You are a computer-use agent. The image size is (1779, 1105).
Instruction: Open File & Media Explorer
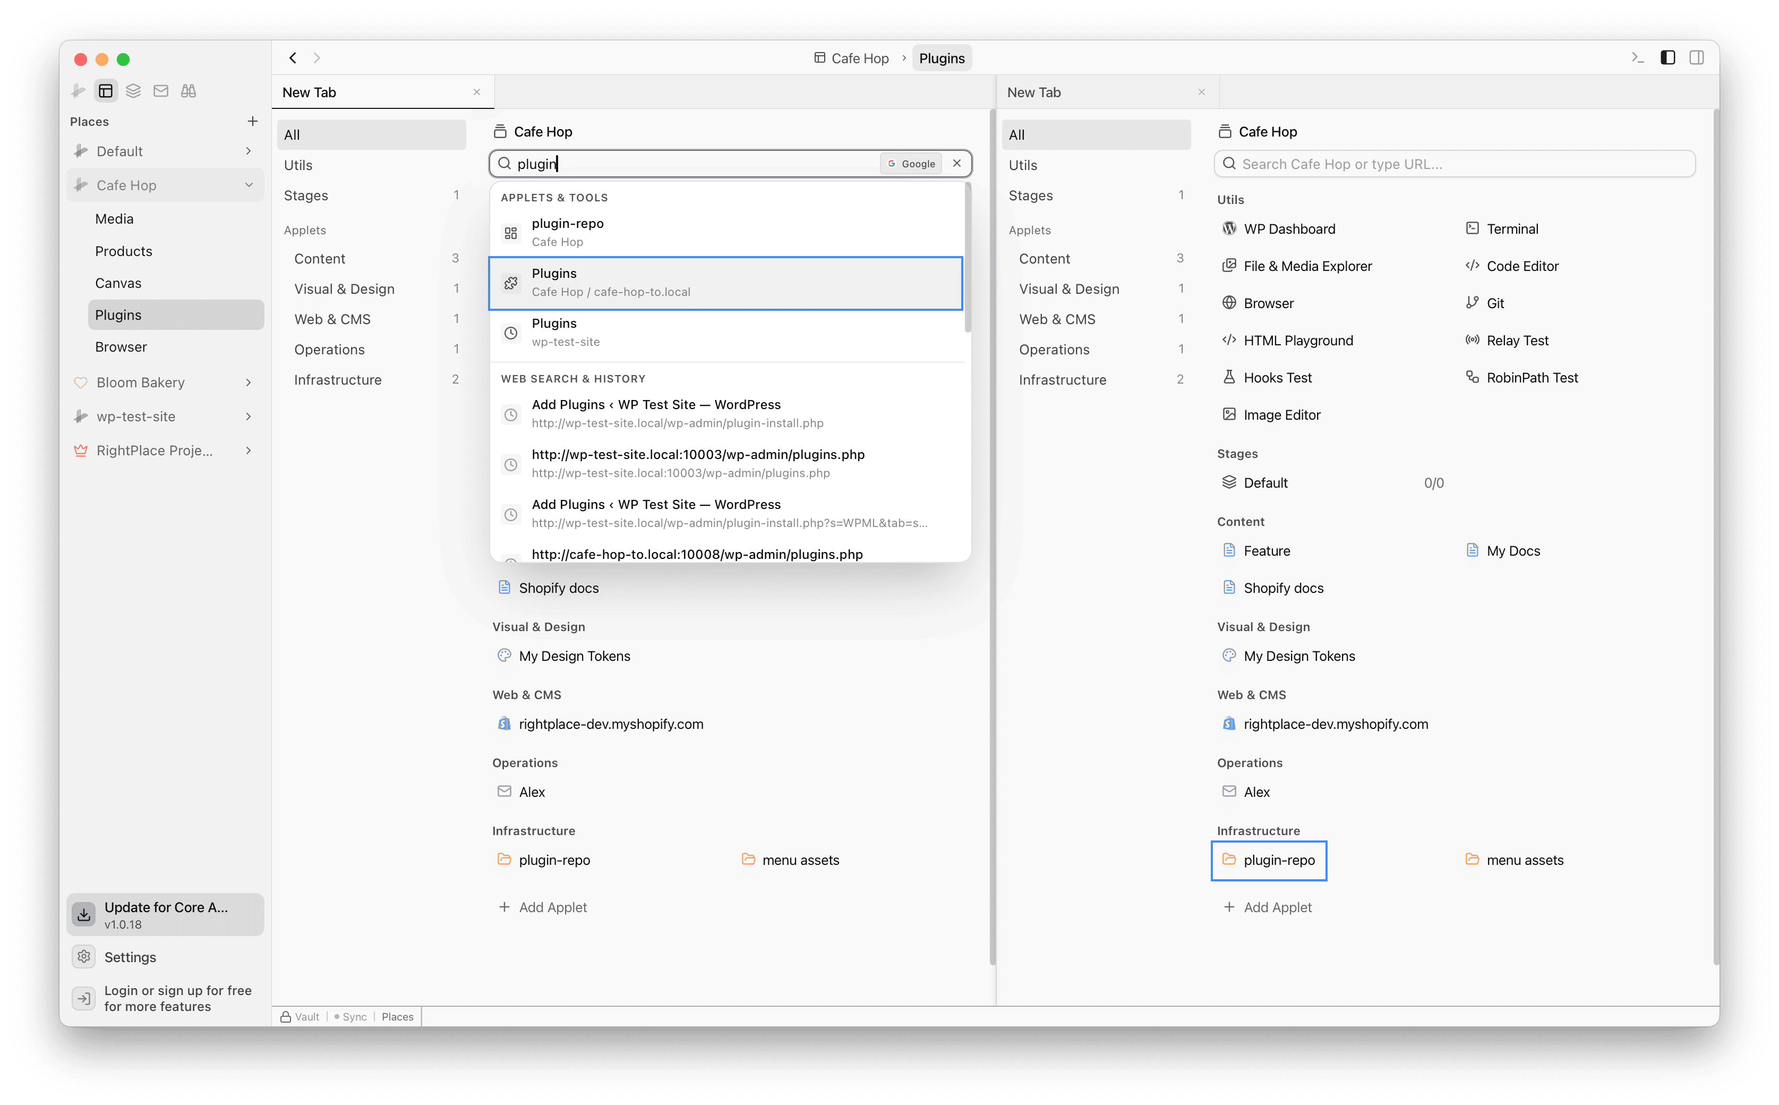point(1297,266)
